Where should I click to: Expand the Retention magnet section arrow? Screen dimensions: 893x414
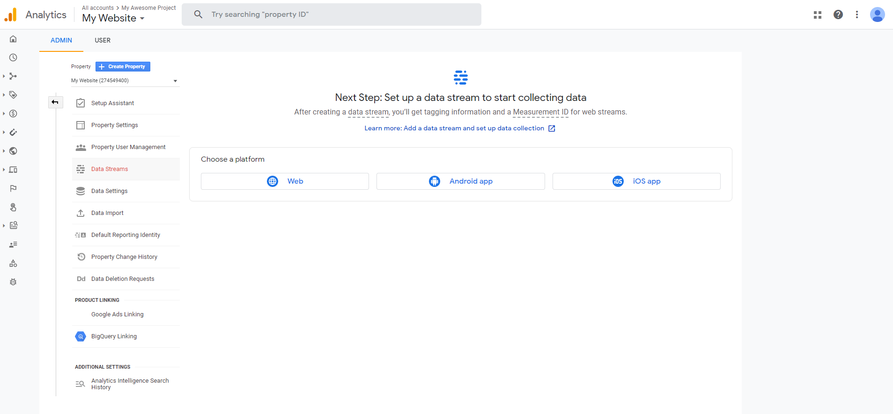click(x=4, y=132)
